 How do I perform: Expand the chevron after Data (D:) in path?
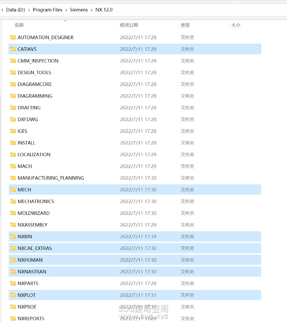coord(29,10)
